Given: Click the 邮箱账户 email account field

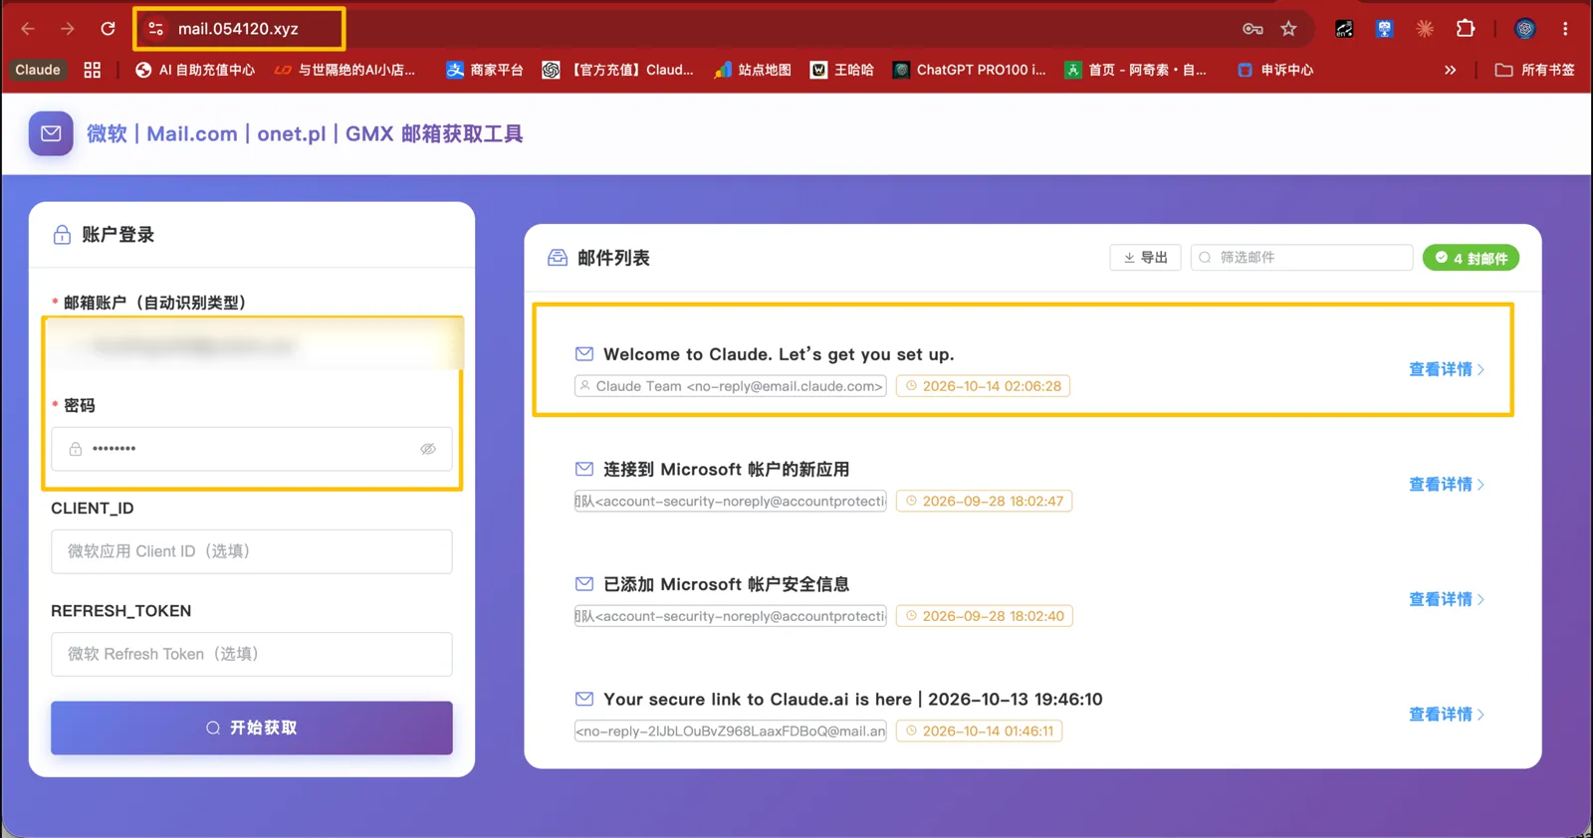Looking at the screenshot, I should [x=252, y=345].
